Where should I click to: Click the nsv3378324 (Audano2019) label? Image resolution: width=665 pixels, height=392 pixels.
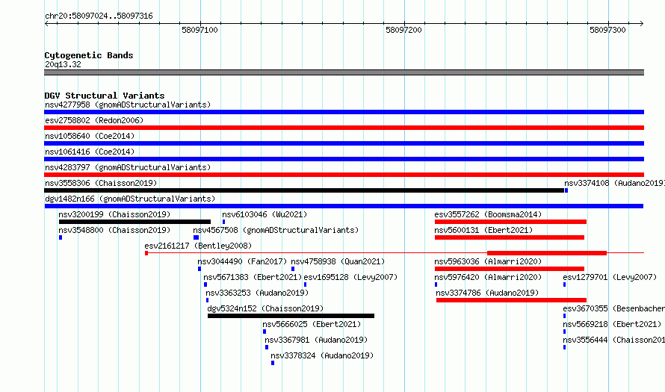(x=322, y=355)
